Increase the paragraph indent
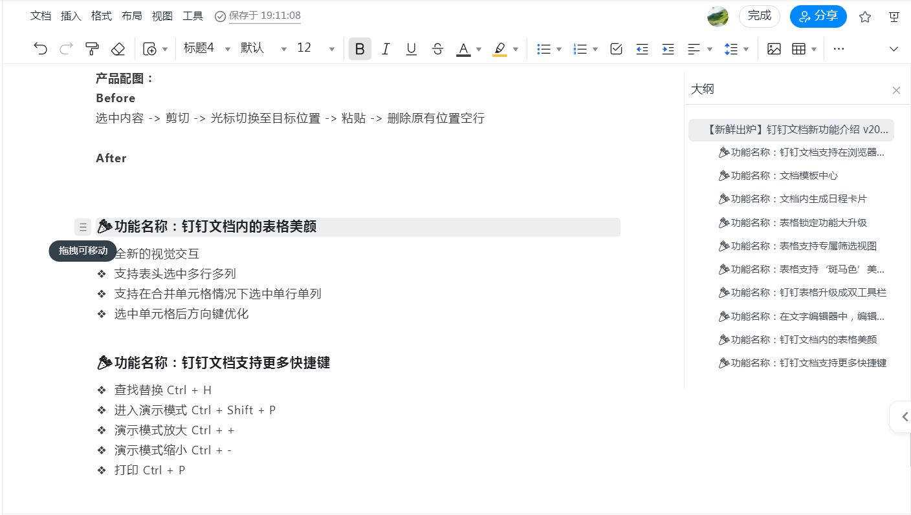The height and width of the screenshot is (515, 911). click(668, 49)
